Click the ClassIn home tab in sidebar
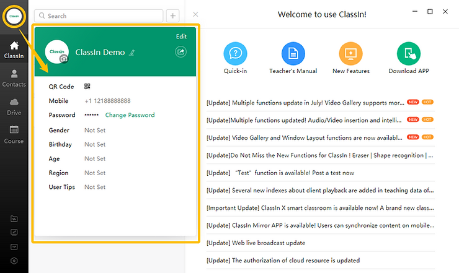The height and width of the screenshot is (273, 459). pos(14,50)
